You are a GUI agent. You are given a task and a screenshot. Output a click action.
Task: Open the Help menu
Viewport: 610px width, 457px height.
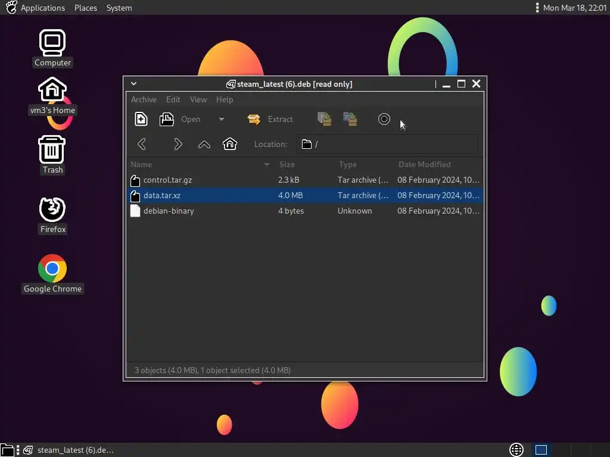click(225, 99)
